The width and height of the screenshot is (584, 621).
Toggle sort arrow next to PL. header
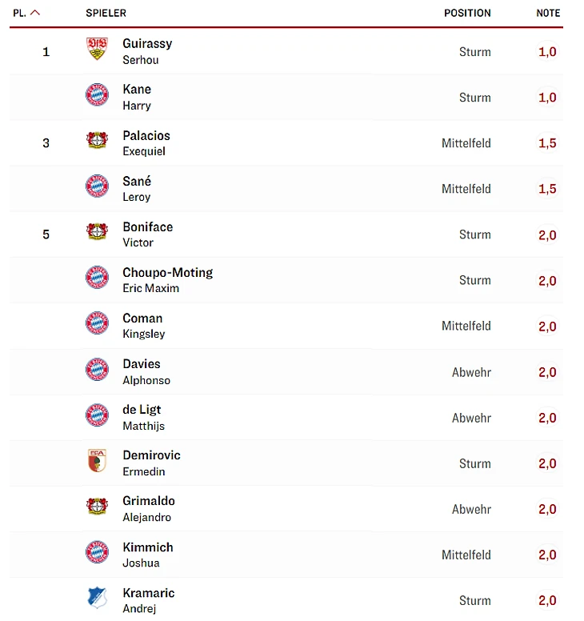click(x=35, y=13)
